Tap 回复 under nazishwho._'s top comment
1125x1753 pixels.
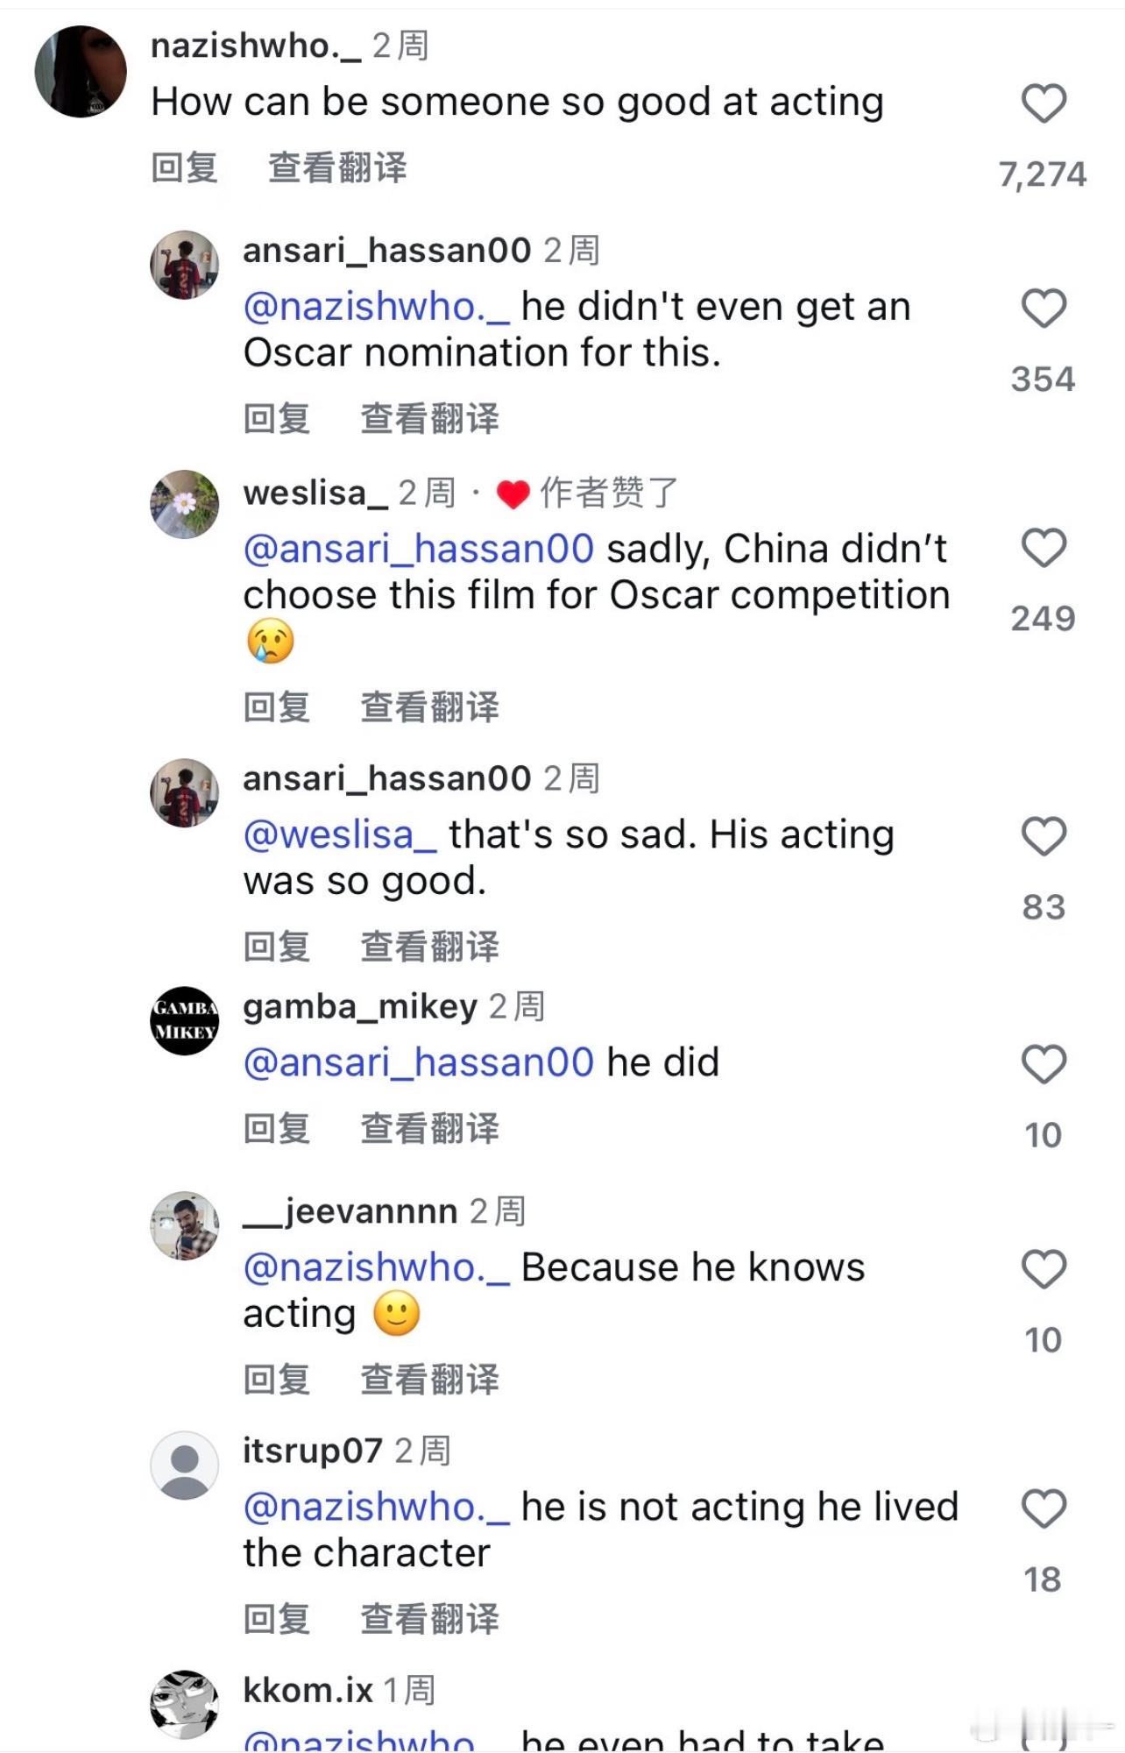[184, 167]
